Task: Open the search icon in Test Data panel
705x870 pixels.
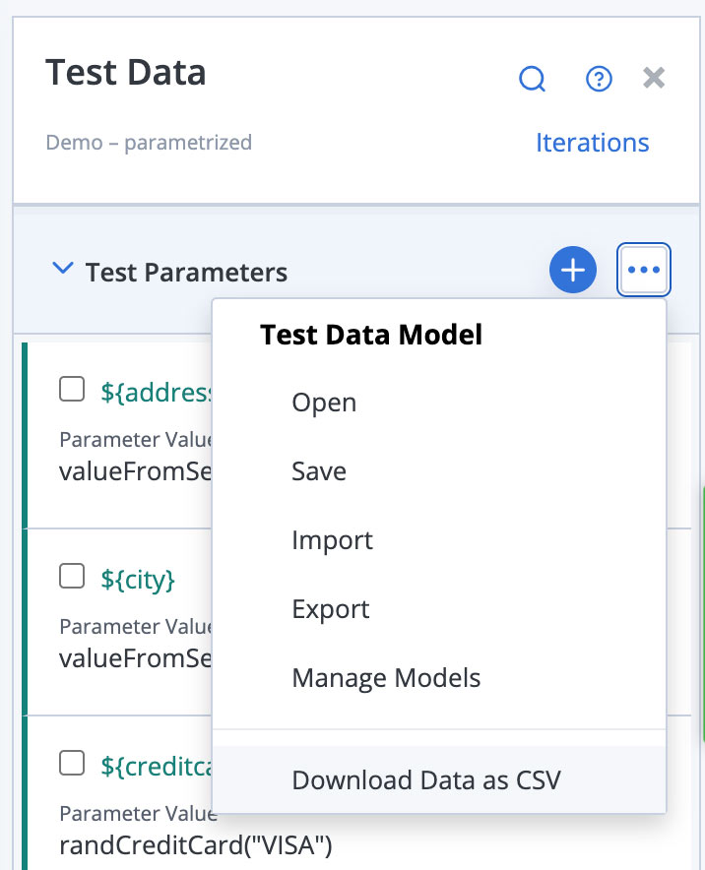Action: pos(532,79)
